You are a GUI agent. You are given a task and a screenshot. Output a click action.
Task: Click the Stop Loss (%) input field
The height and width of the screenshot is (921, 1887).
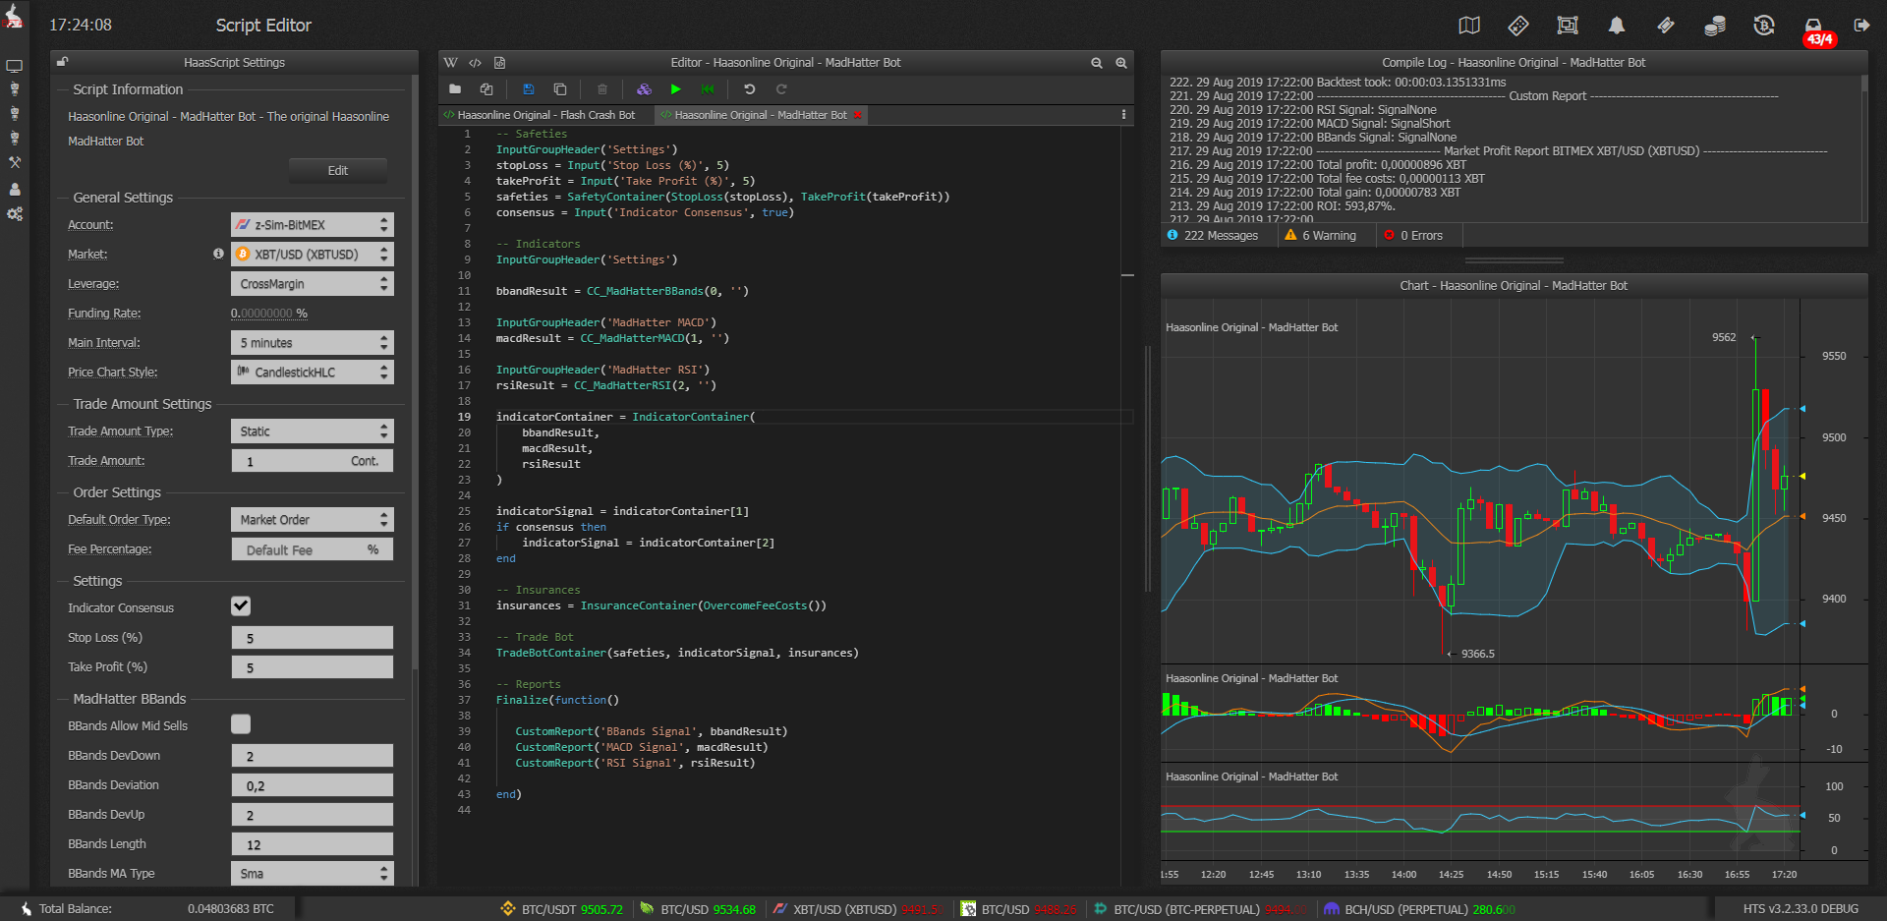pos(313,638)
